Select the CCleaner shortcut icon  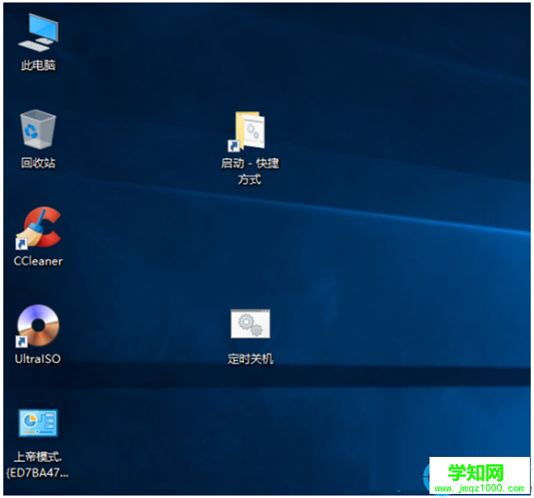(38, 228)
